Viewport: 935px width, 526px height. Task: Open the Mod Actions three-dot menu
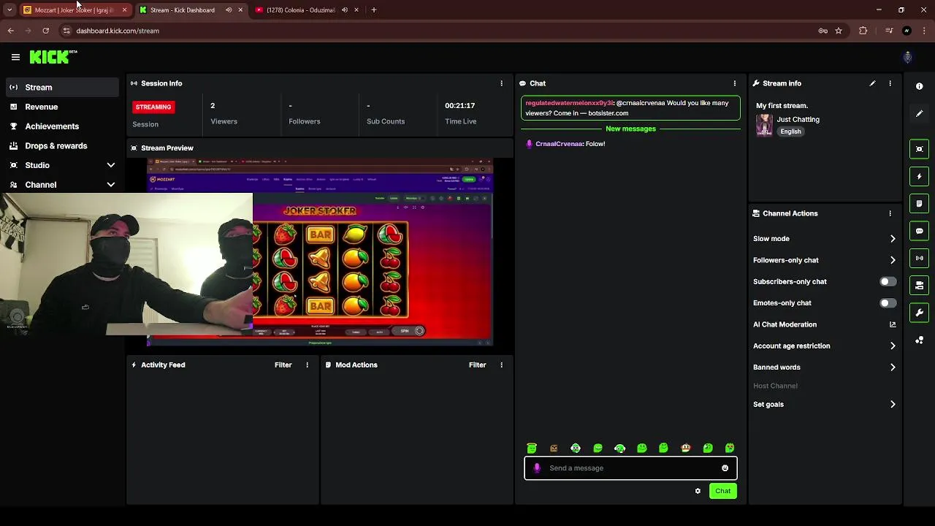pos(501,365)
